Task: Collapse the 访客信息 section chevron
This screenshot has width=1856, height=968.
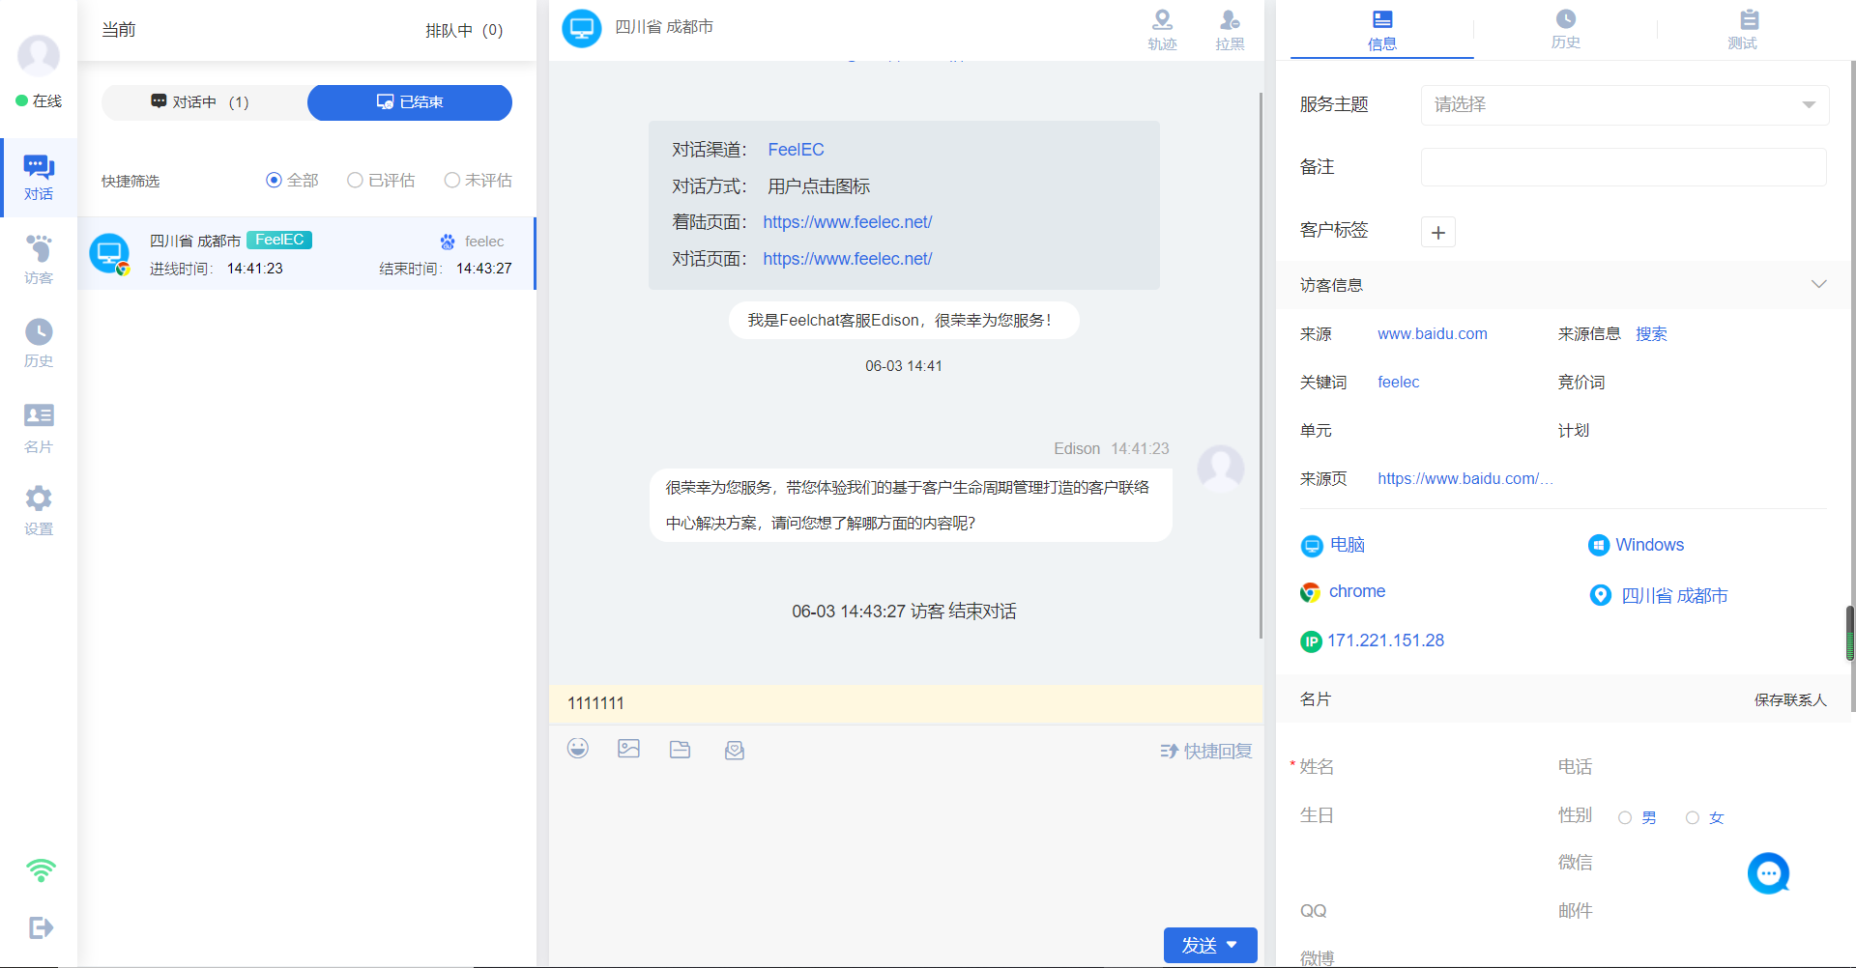Action: tap(1818, 285)
